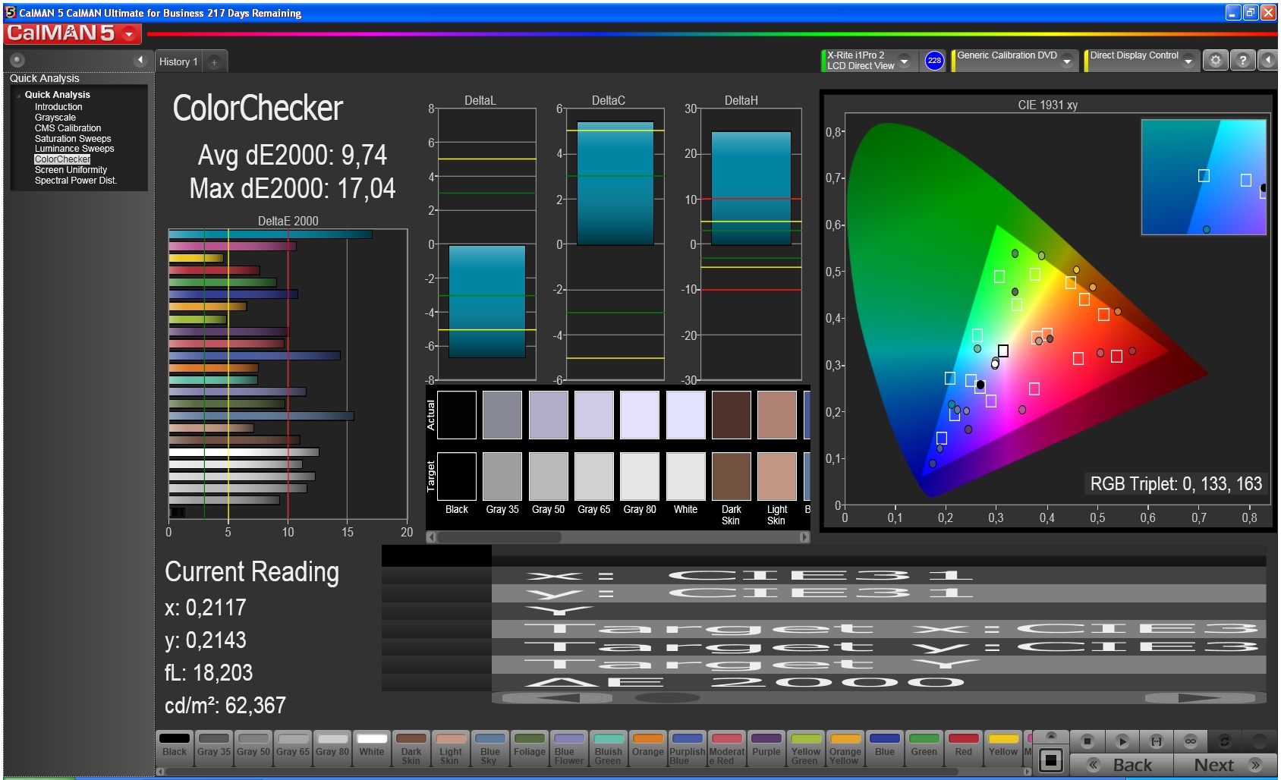Switch to the History 1 tab
This screenshot has height=780, width=1281.
(x=178, y=62)
